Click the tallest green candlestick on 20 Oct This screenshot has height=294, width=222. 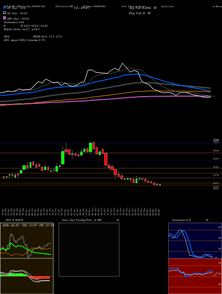pyautogui.click(x=63, y=158)
